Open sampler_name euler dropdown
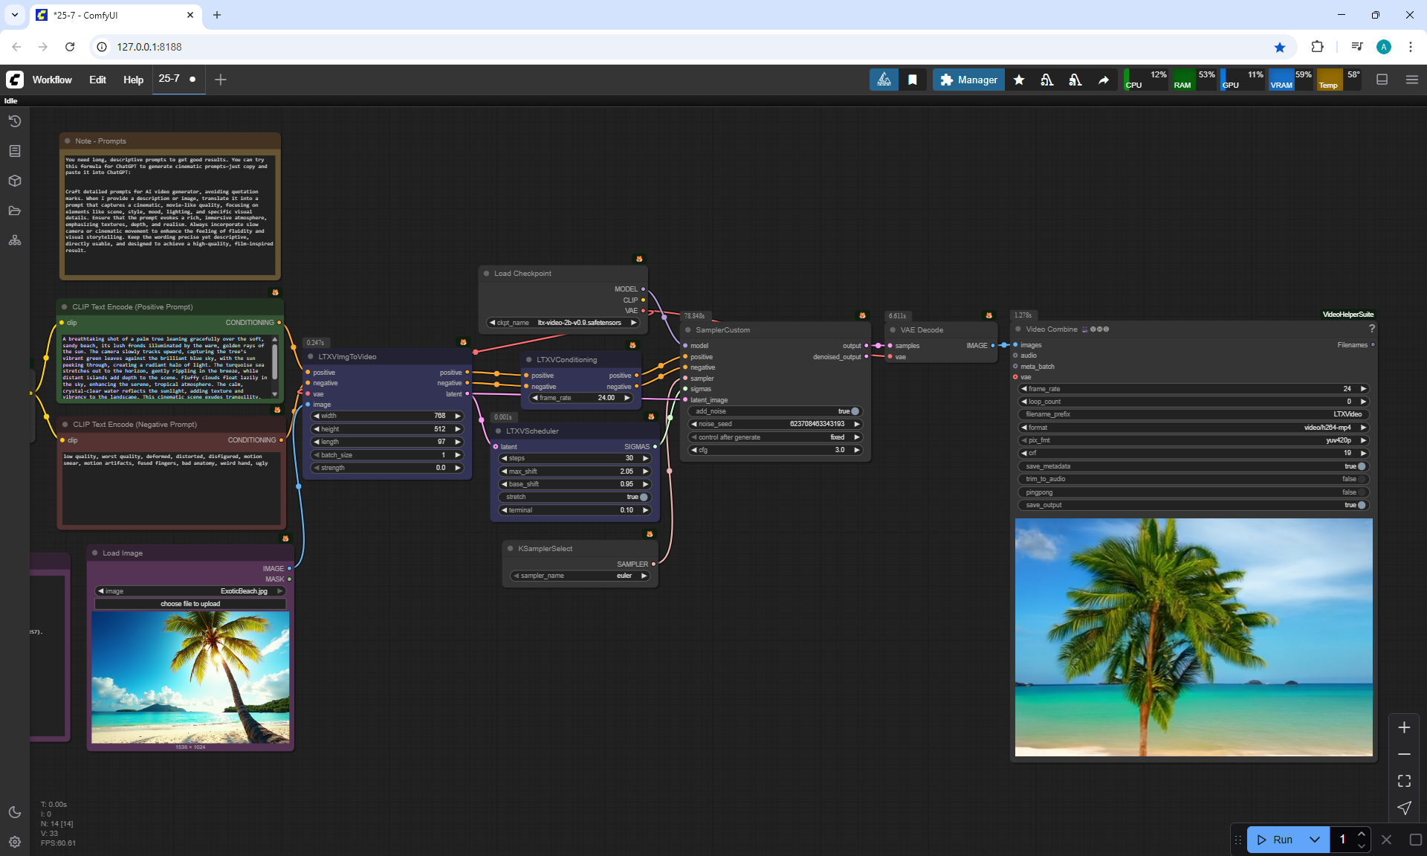The width and height of the screenshot is (1427, 856). click(x=580, y=576)
